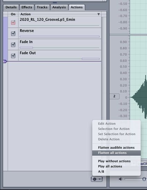Uncheck the Reverse action checkbox
Viewport: 147px width, 190px height.
[13, 33]
